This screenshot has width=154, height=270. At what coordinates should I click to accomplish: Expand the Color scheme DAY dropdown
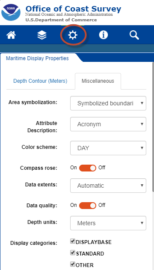coord(108,148)
